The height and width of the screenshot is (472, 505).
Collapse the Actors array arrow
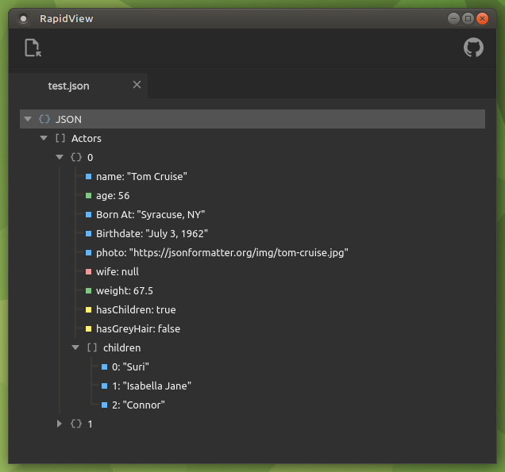pyautogui.click(x=44, y=138)
